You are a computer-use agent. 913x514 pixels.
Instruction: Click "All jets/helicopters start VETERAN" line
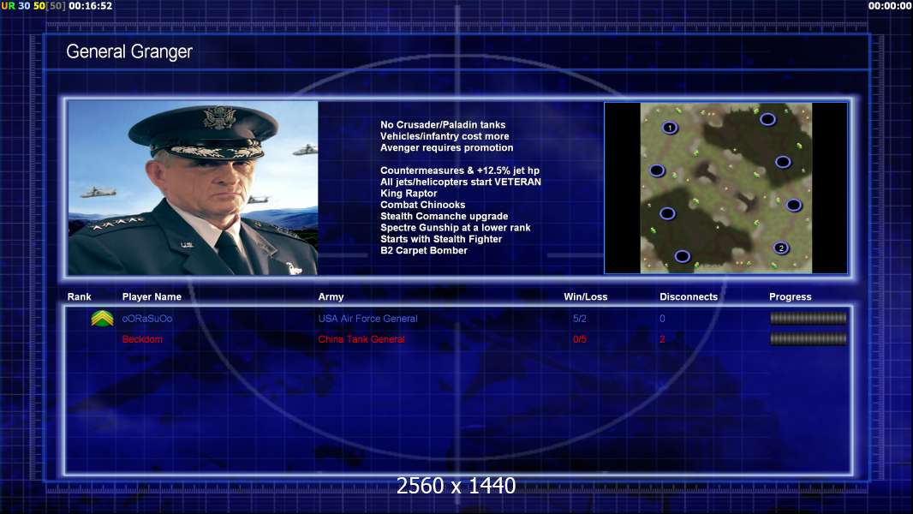461,182
